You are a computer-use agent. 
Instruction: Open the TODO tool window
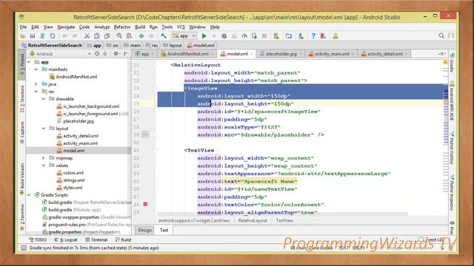tap(38, 239)
